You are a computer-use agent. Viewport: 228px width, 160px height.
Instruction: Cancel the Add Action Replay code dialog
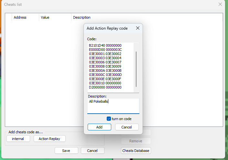pyautogui.click(x=127, y=127)
